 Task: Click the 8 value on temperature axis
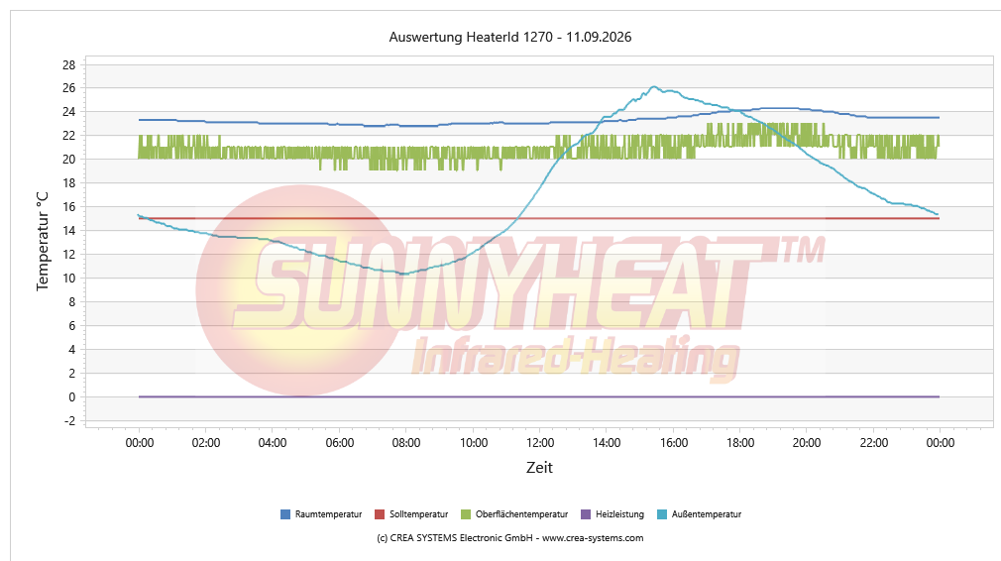72,302
